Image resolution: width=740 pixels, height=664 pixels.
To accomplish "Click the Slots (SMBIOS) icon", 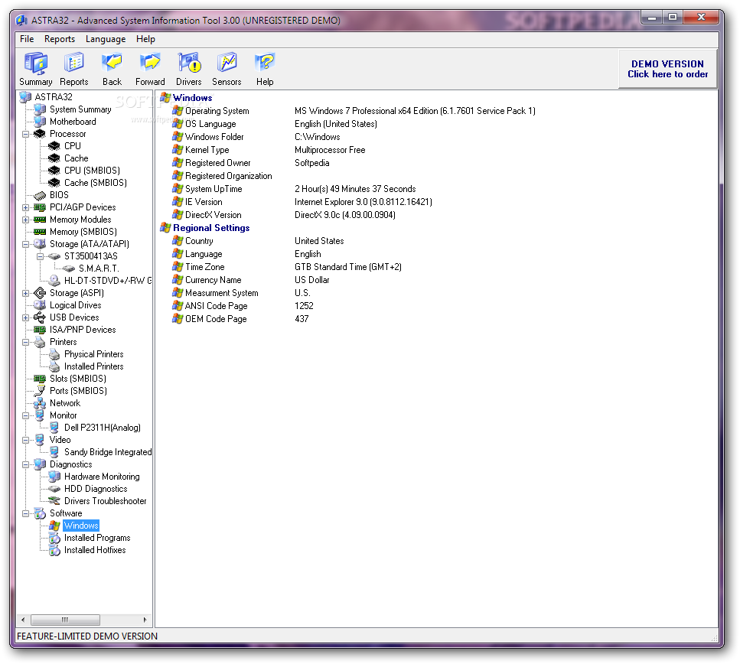I will pyautogui.click(x=40, y=379).
